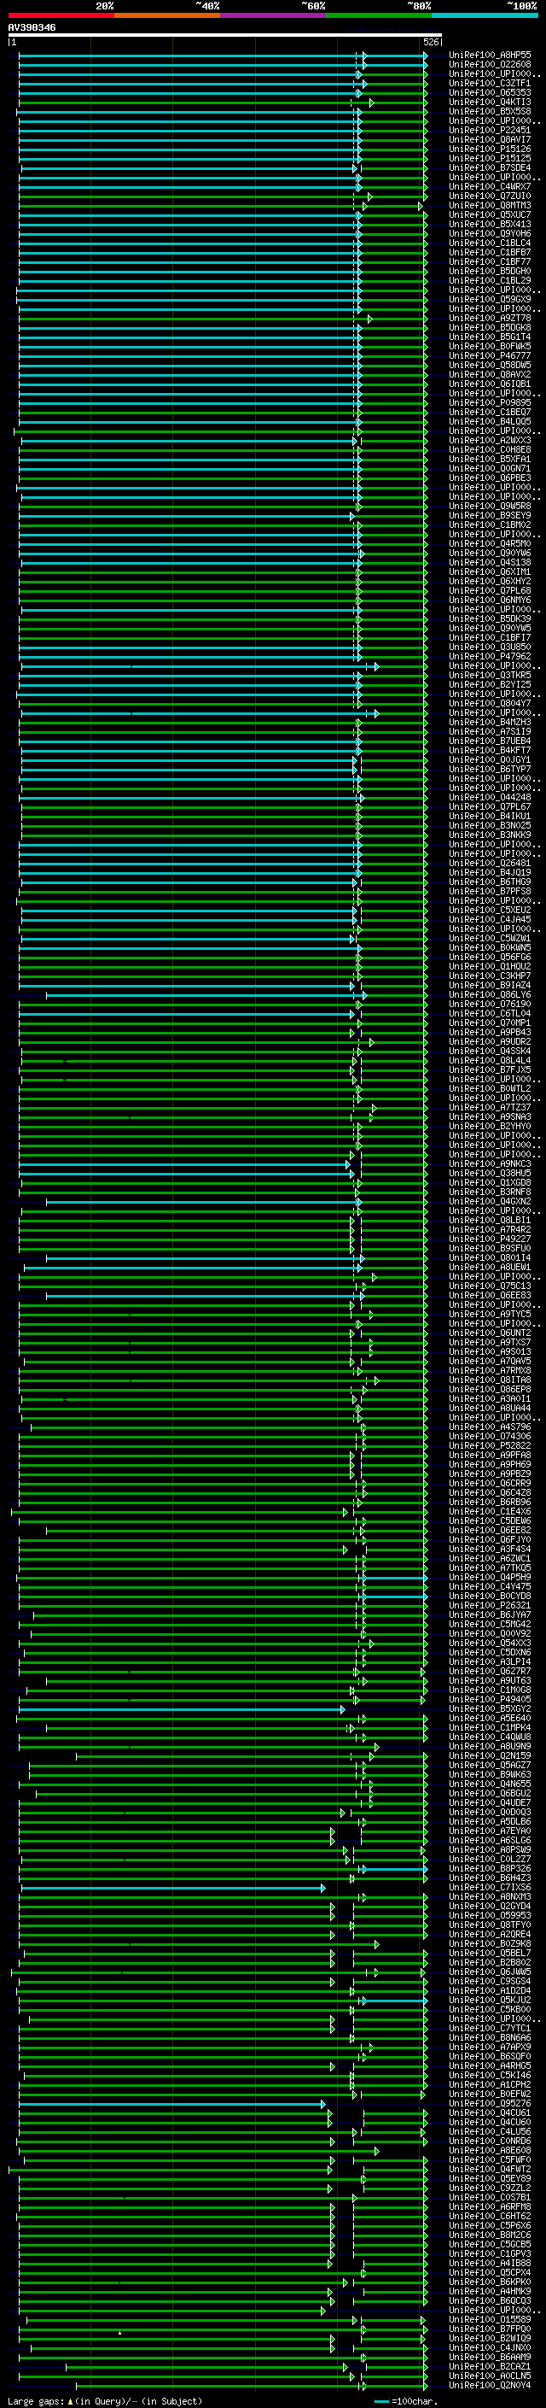Select hit UniRef100_C1BLC4
The height and width of the screenshot is (2408, 546).
tap(490, 243)
